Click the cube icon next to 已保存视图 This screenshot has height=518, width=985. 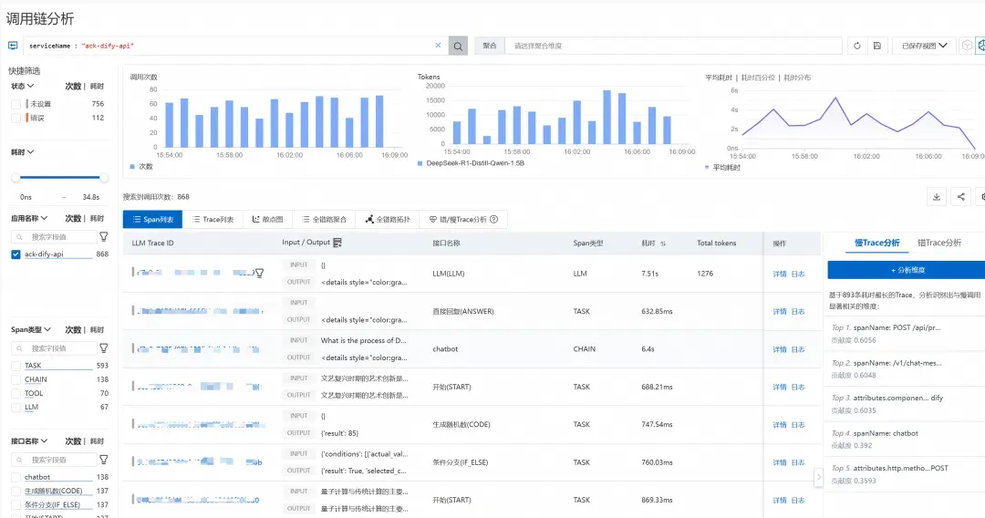tap(968, 46)
